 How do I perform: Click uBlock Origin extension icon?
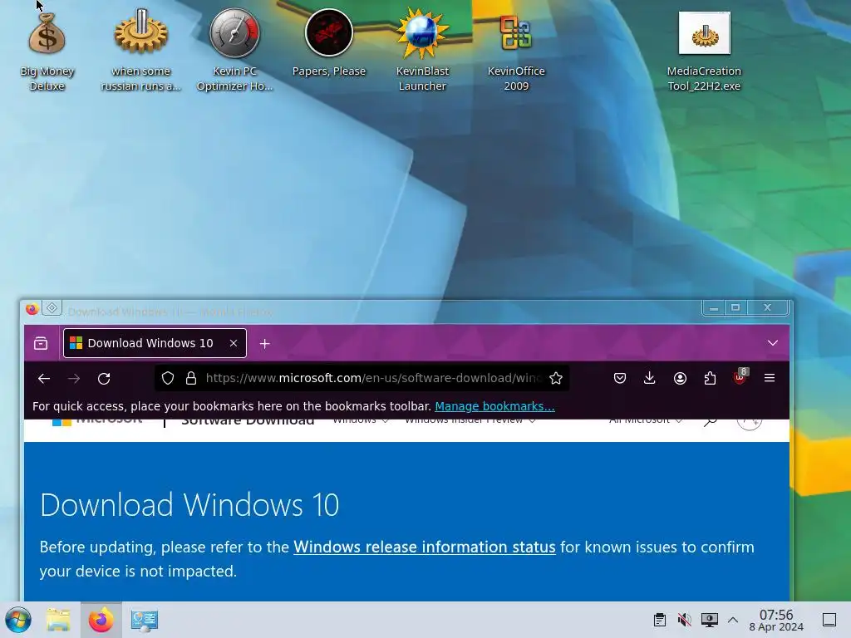[740, 377]
